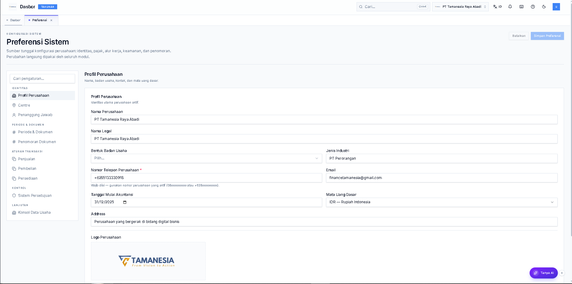
Task: Open Konsol Data Usaha
Action: [42, 212]
